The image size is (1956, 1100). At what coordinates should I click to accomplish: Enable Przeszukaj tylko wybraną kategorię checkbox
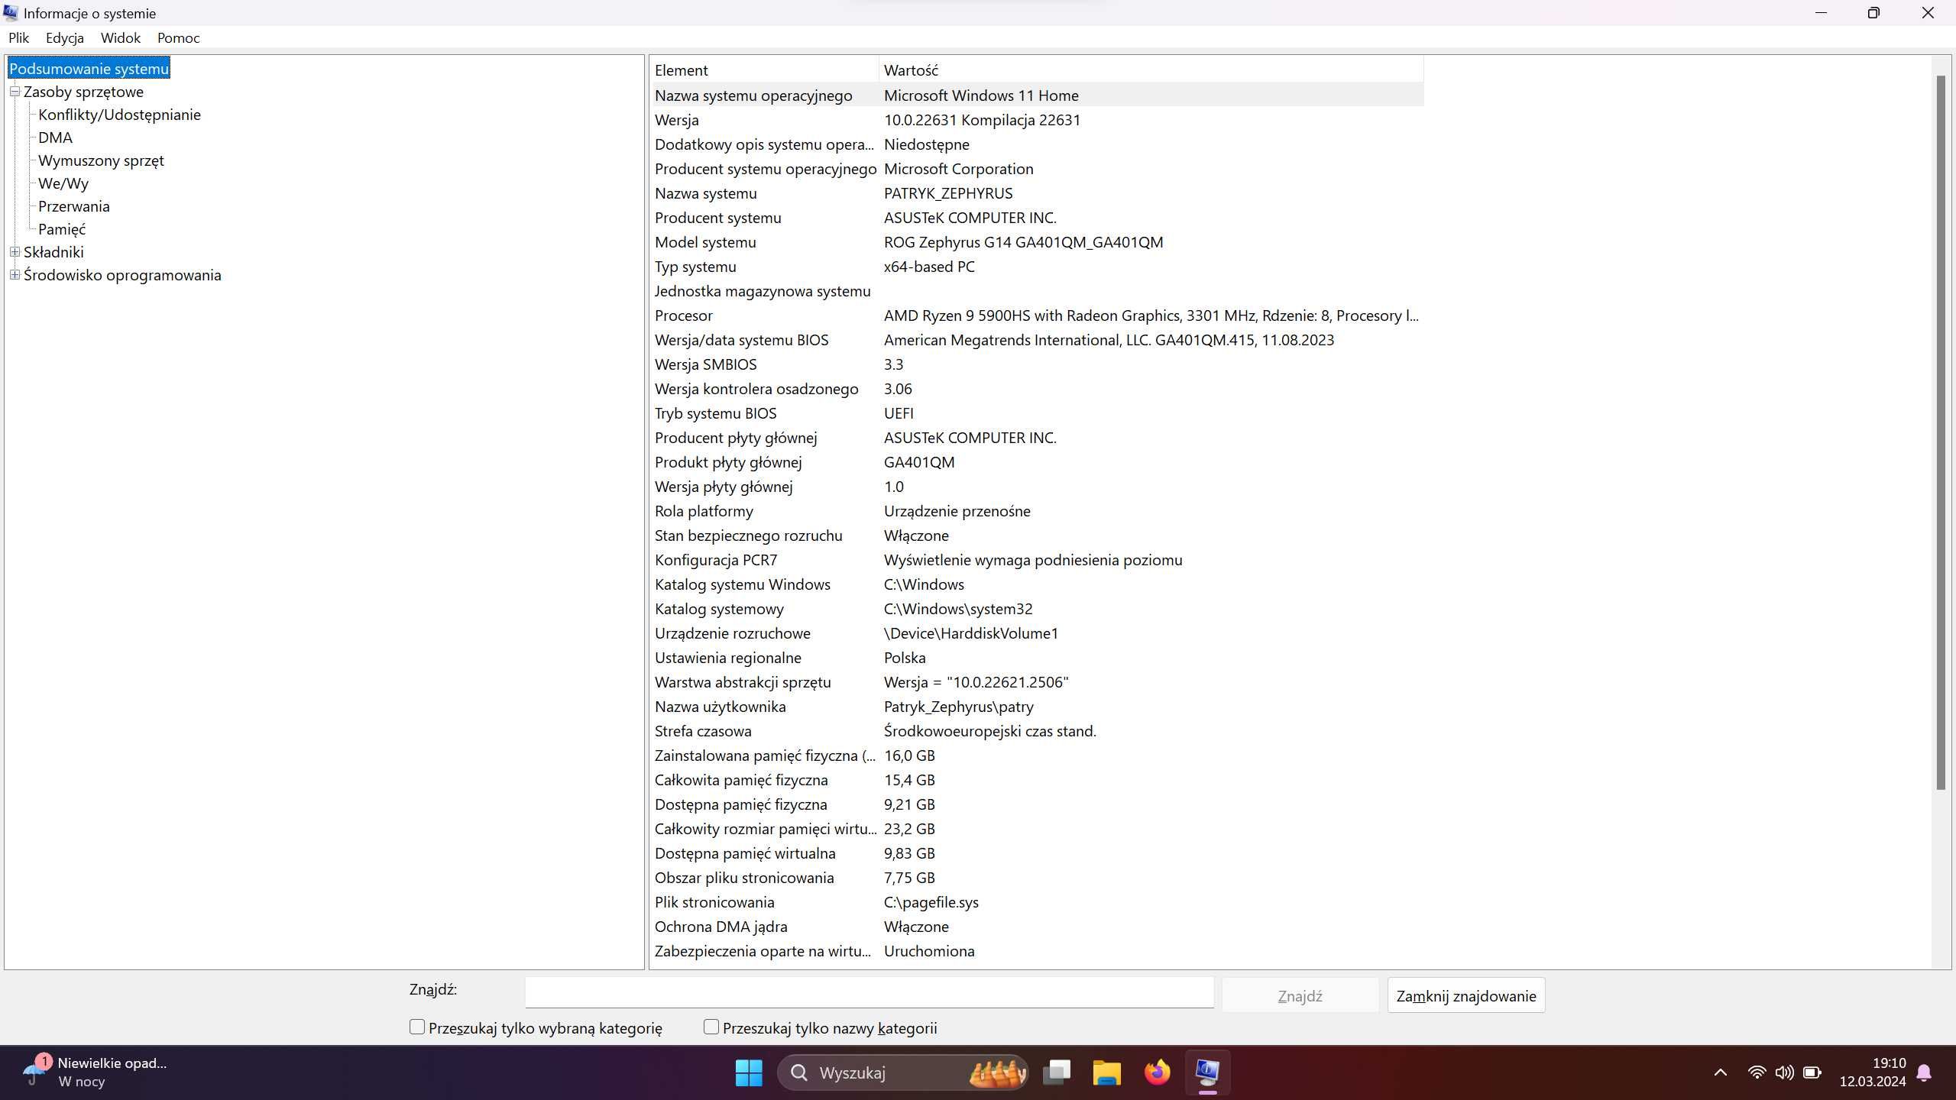coord(417,1027)
